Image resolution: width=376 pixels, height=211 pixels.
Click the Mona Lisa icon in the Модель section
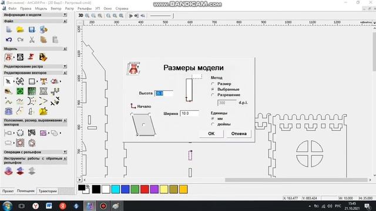43,57
